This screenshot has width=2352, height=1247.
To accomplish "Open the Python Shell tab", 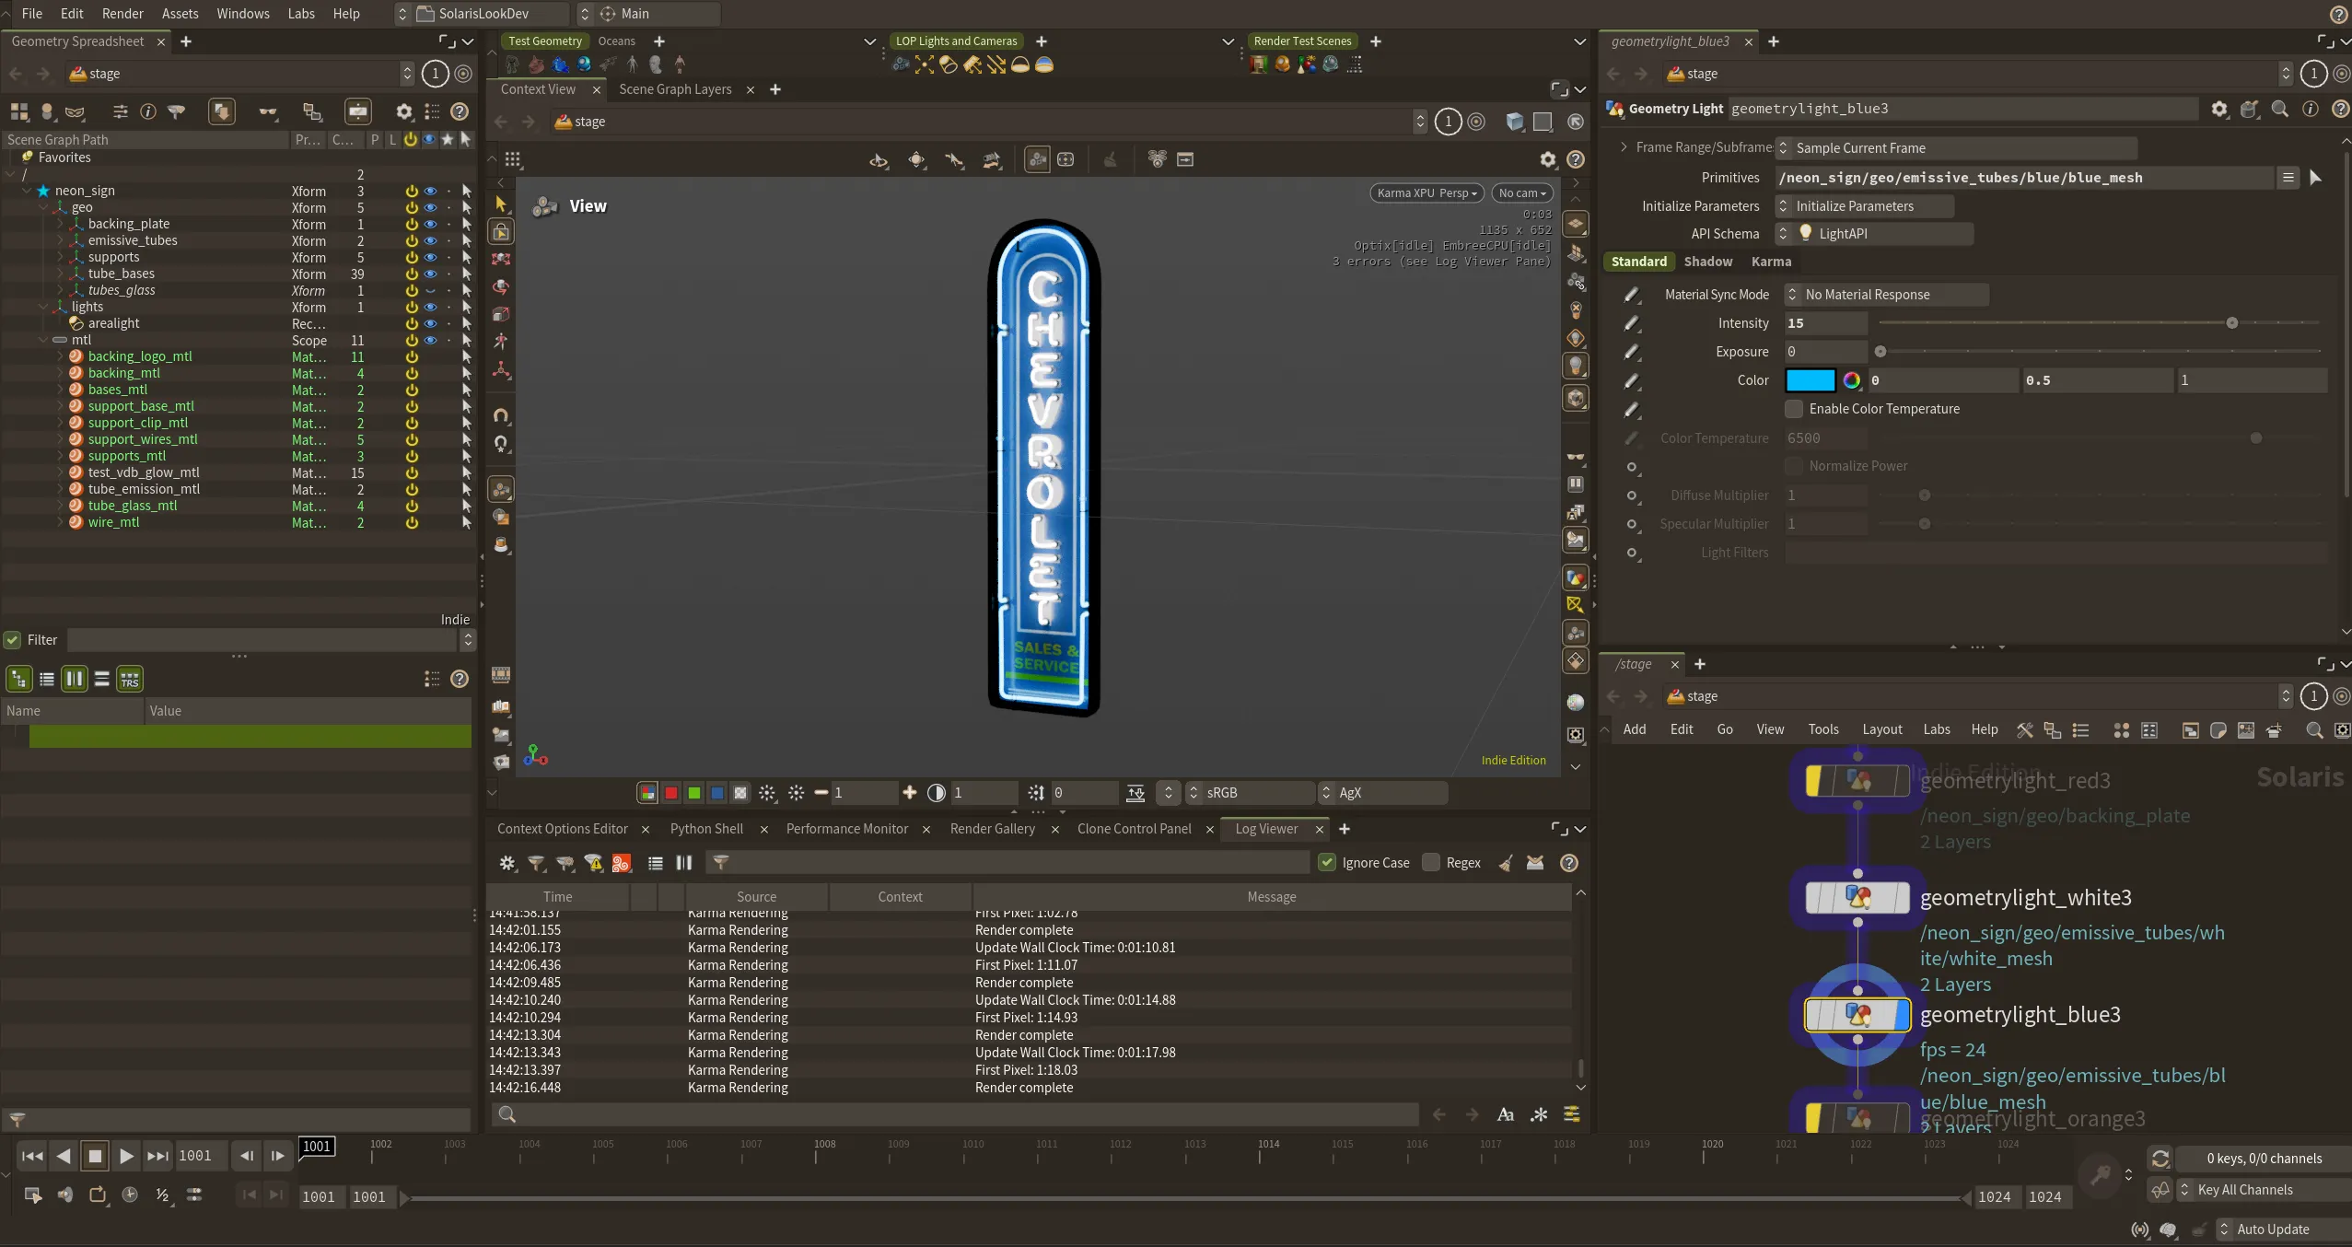I will point(706,829).
